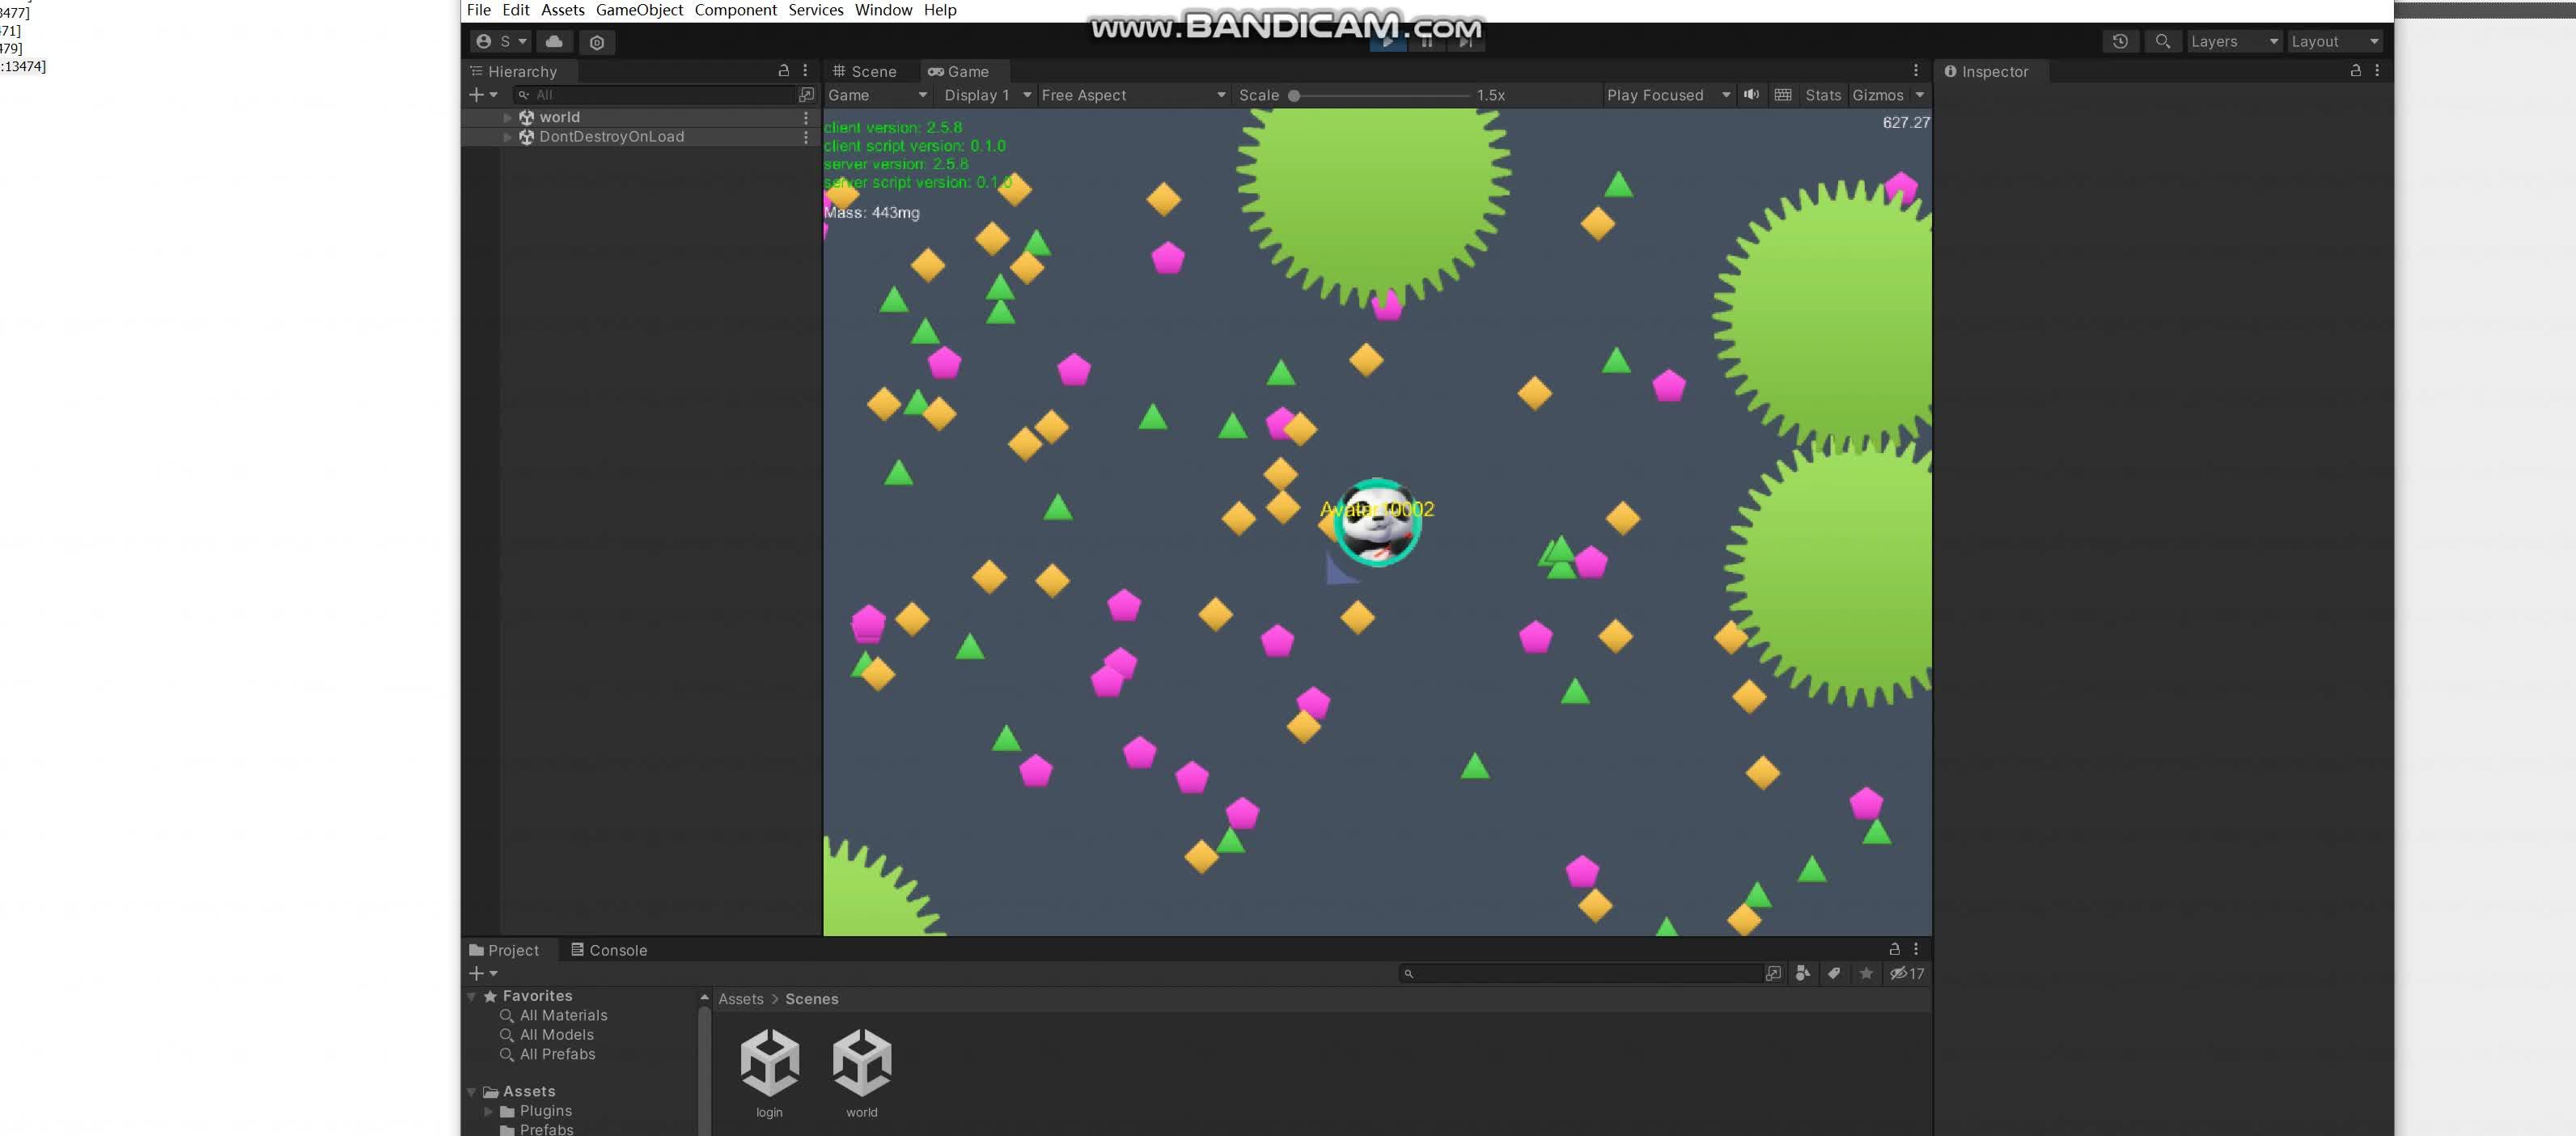
Task: Expand the world GameObject in Hierarchy
Action: (508, 117)
